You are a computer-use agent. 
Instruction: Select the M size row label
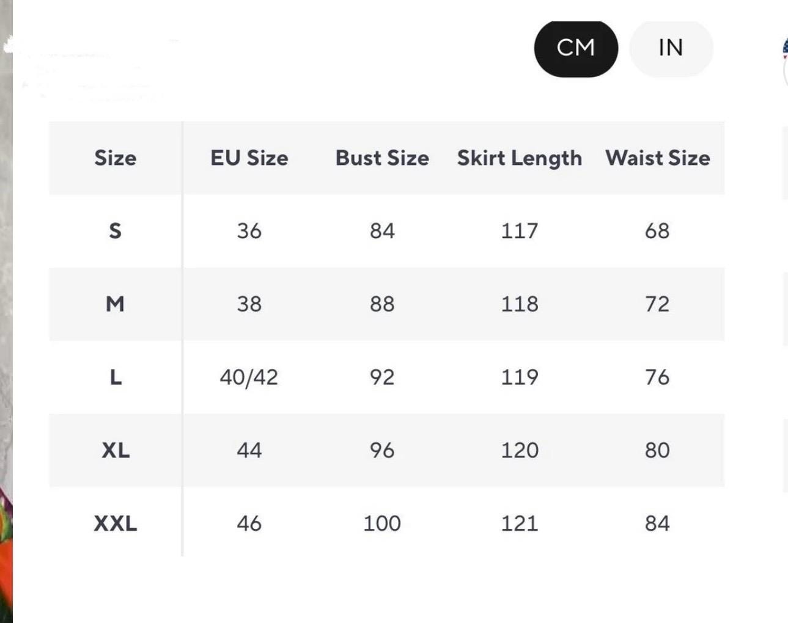pyautogui.click(x=115, y=304)
